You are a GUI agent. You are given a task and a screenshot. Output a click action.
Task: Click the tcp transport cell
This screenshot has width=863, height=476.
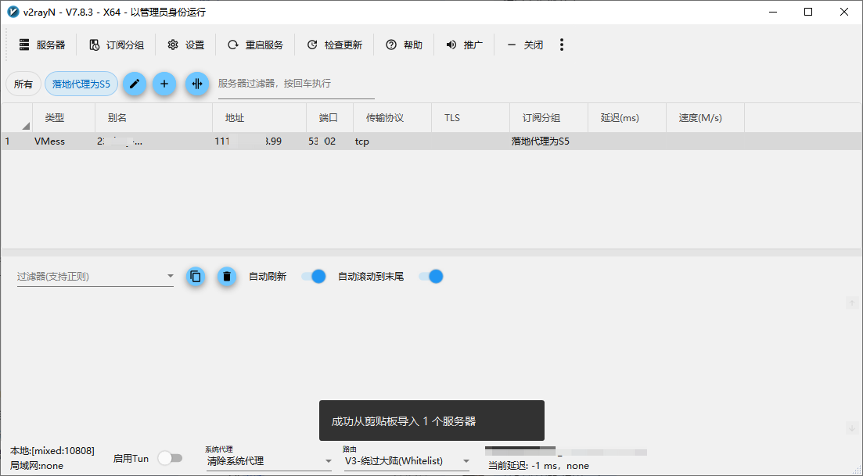point(362,141)
